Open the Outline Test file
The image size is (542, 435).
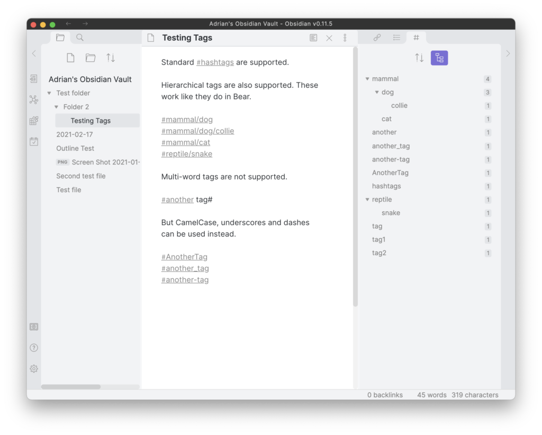(75, 148)
